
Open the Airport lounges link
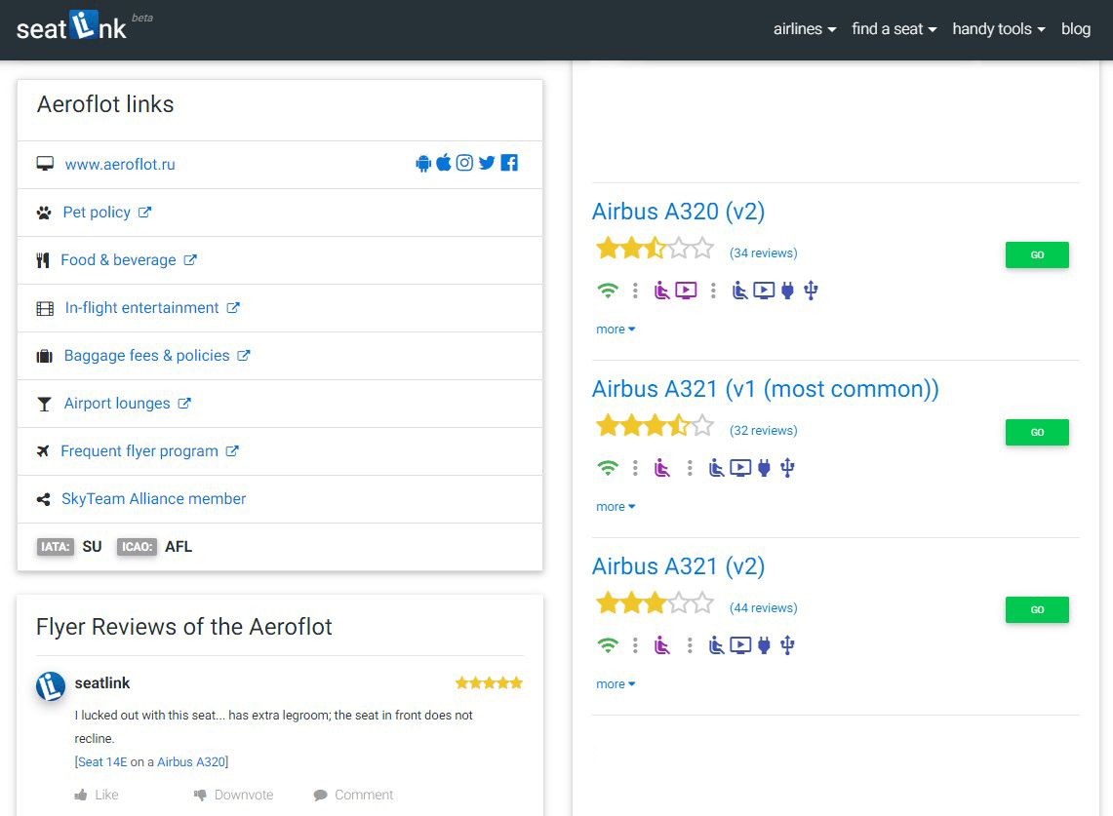[x=117, y=404]
